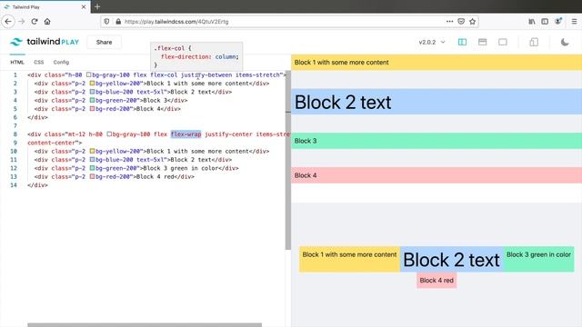Bookmark this page with the star icon

(473, 22)
